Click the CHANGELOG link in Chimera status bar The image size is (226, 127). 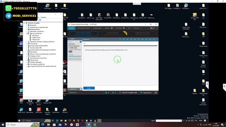(x=73, y=93)
